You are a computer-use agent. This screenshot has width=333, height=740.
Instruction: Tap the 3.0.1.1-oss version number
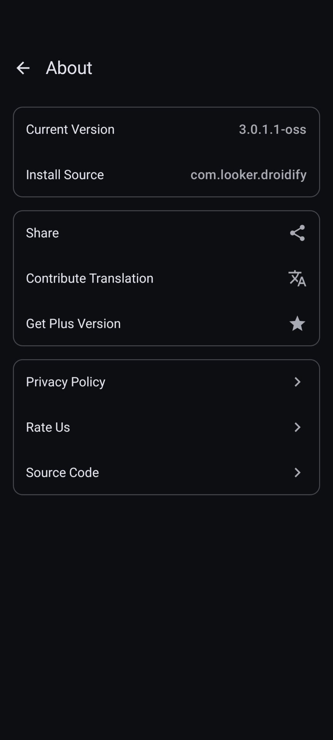click(272, 129)
